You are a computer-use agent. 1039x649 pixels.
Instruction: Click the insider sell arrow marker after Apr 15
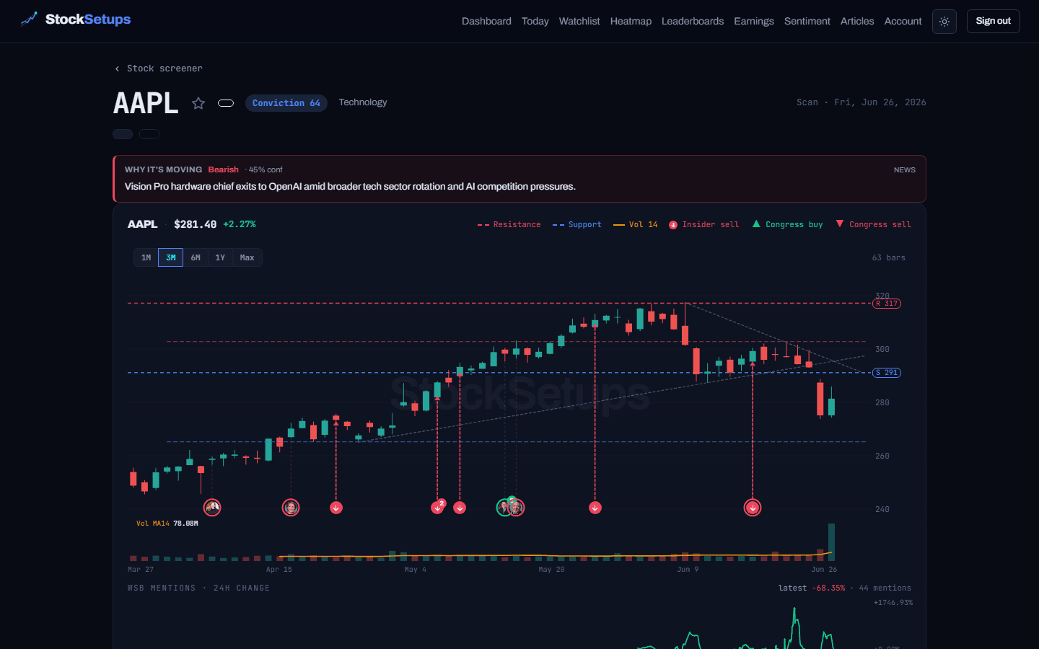click(x=336, y=508)
